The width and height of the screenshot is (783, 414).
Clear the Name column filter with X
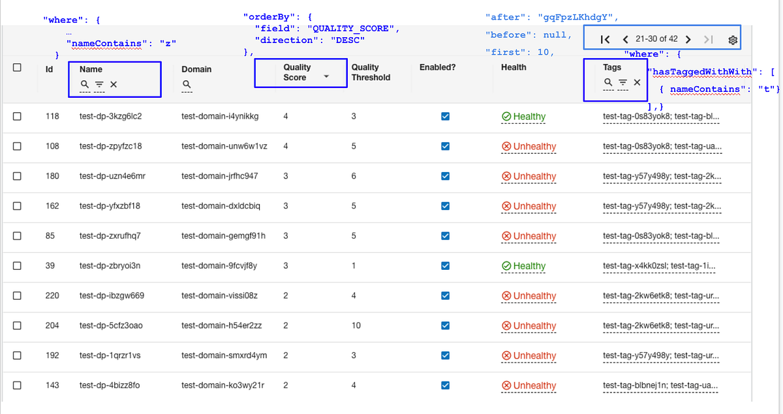tap(114, 84)
